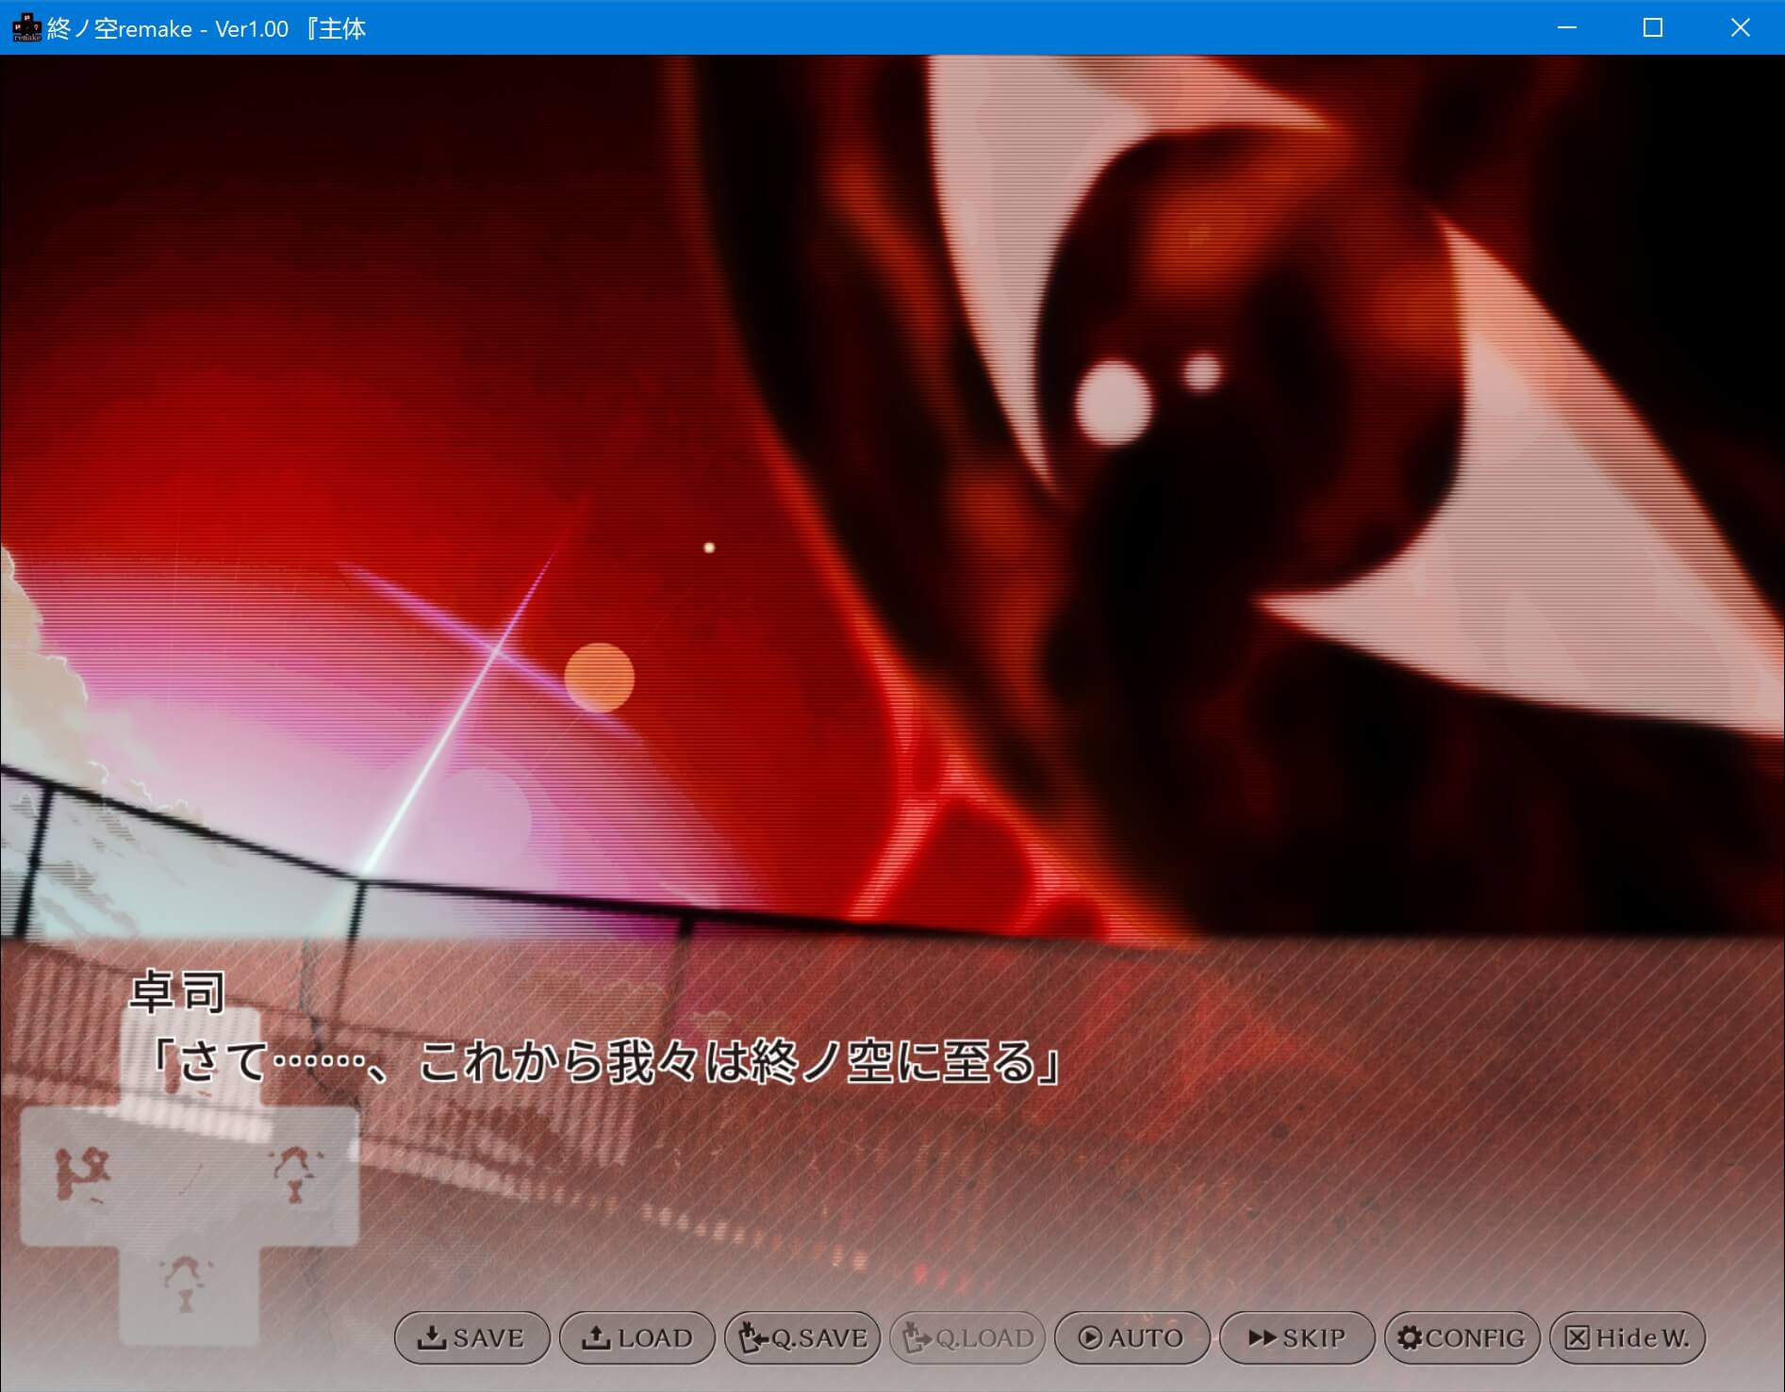Click the quick-save icon on Q.SAVE

point(752,1337)
